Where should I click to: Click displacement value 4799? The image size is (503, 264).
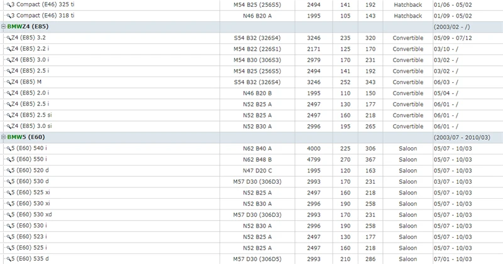pyautogui.click(x=314, y=159)
